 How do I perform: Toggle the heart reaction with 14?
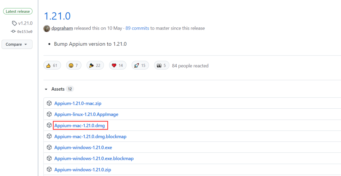click(x=118, y=65)
